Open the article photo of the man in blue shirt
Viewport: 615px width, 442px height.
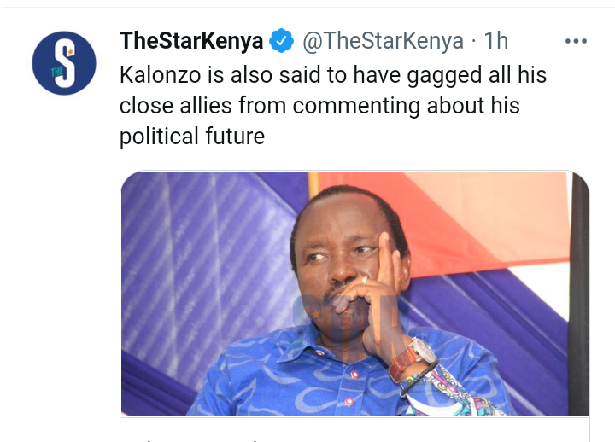tap(355, 294)
